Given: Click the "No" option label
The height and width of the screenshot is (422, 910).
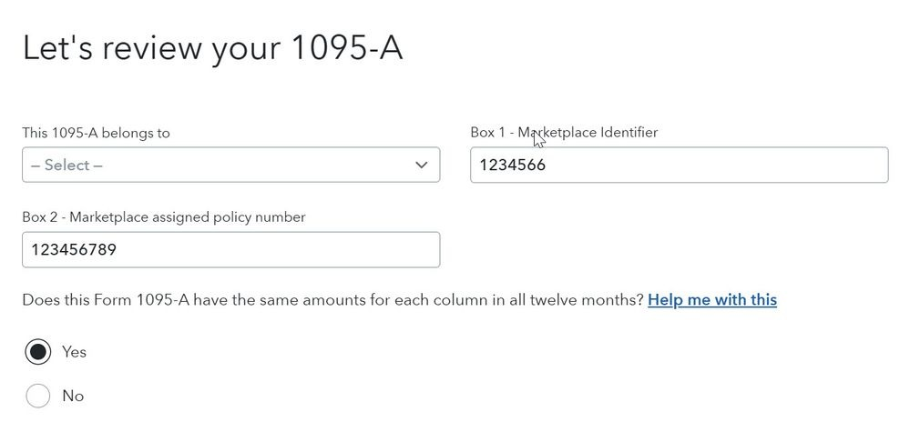Looking at the screenshot, I should point(73,397).
